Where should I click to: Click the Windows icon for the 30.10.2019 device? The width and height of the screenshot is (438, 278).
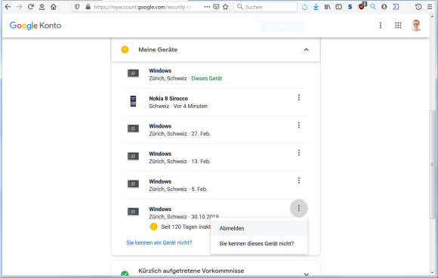click(x=133, y=212)
